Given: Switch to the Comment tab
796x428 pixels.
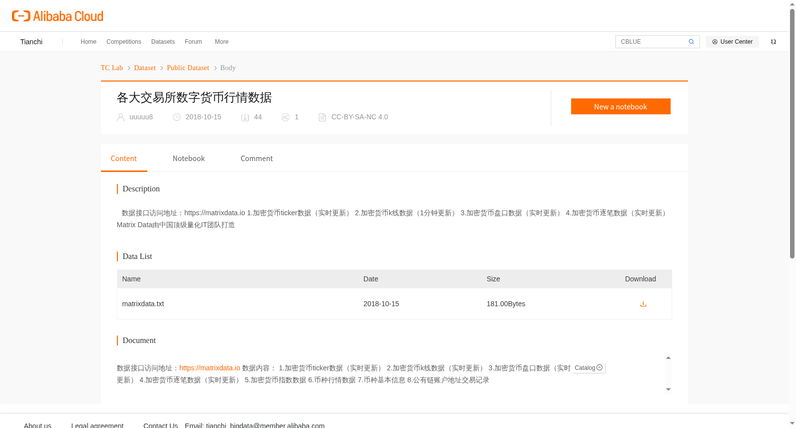Looking at the screenshot, I should tap(257, 159).
